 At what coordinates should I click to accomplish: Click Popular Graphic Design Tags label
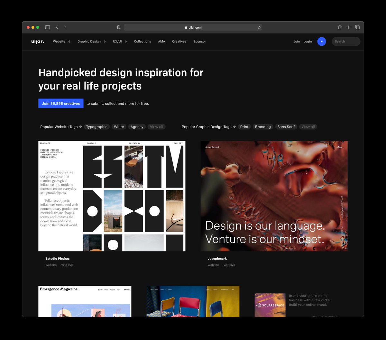point(209,127)
